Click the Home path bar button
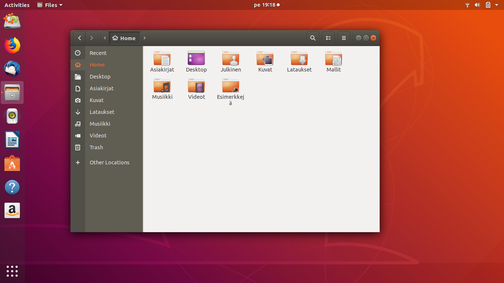 click(124, 38)
